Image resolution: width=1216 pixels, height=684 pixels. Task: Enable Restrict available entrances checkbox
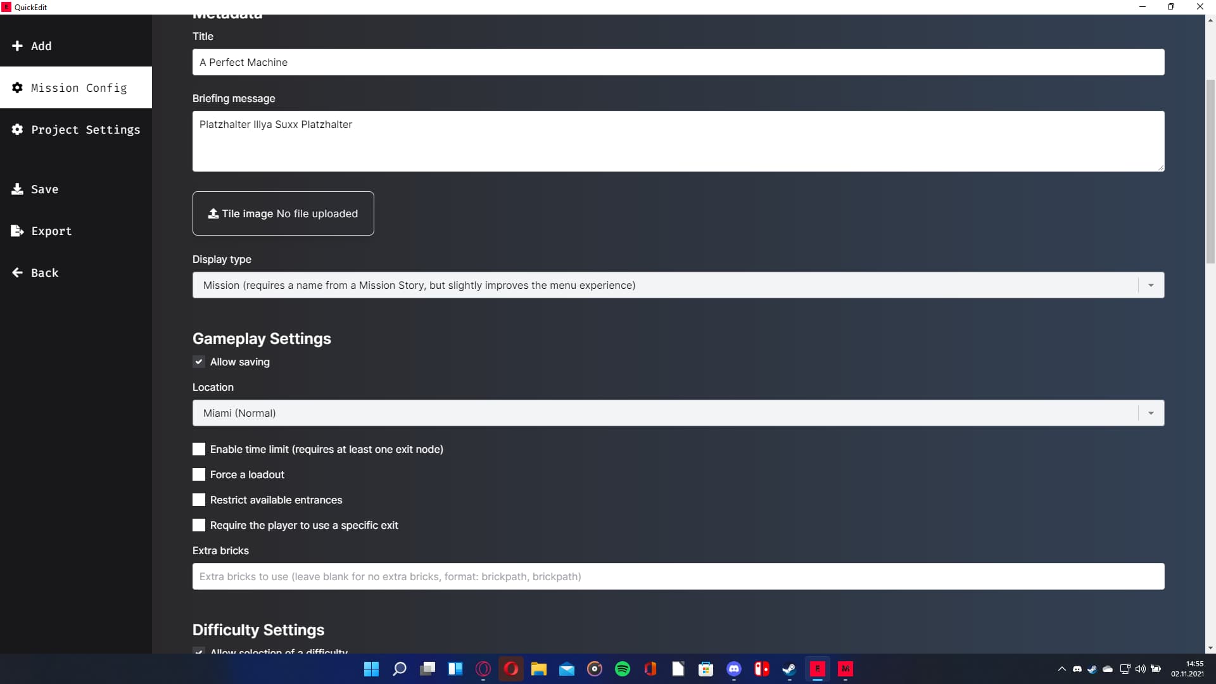[x=199, y=500]
